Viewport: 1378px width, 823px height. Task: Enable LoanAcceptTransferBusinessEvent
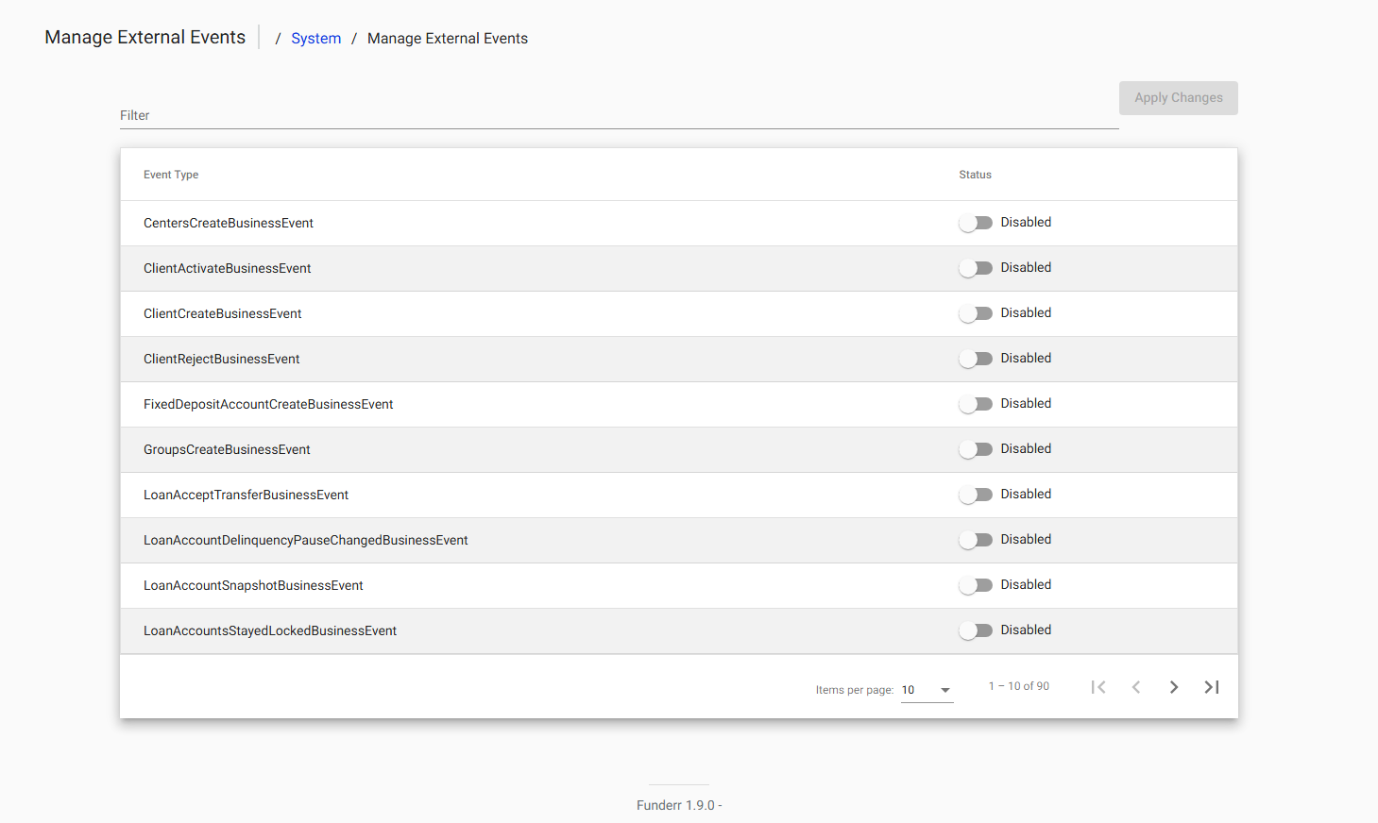pos(977,494)
